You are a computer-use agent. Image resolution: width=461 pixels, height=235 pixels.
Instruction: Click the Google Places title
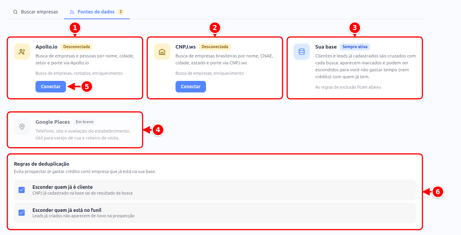pyautogui.click(x=52, y=122)
